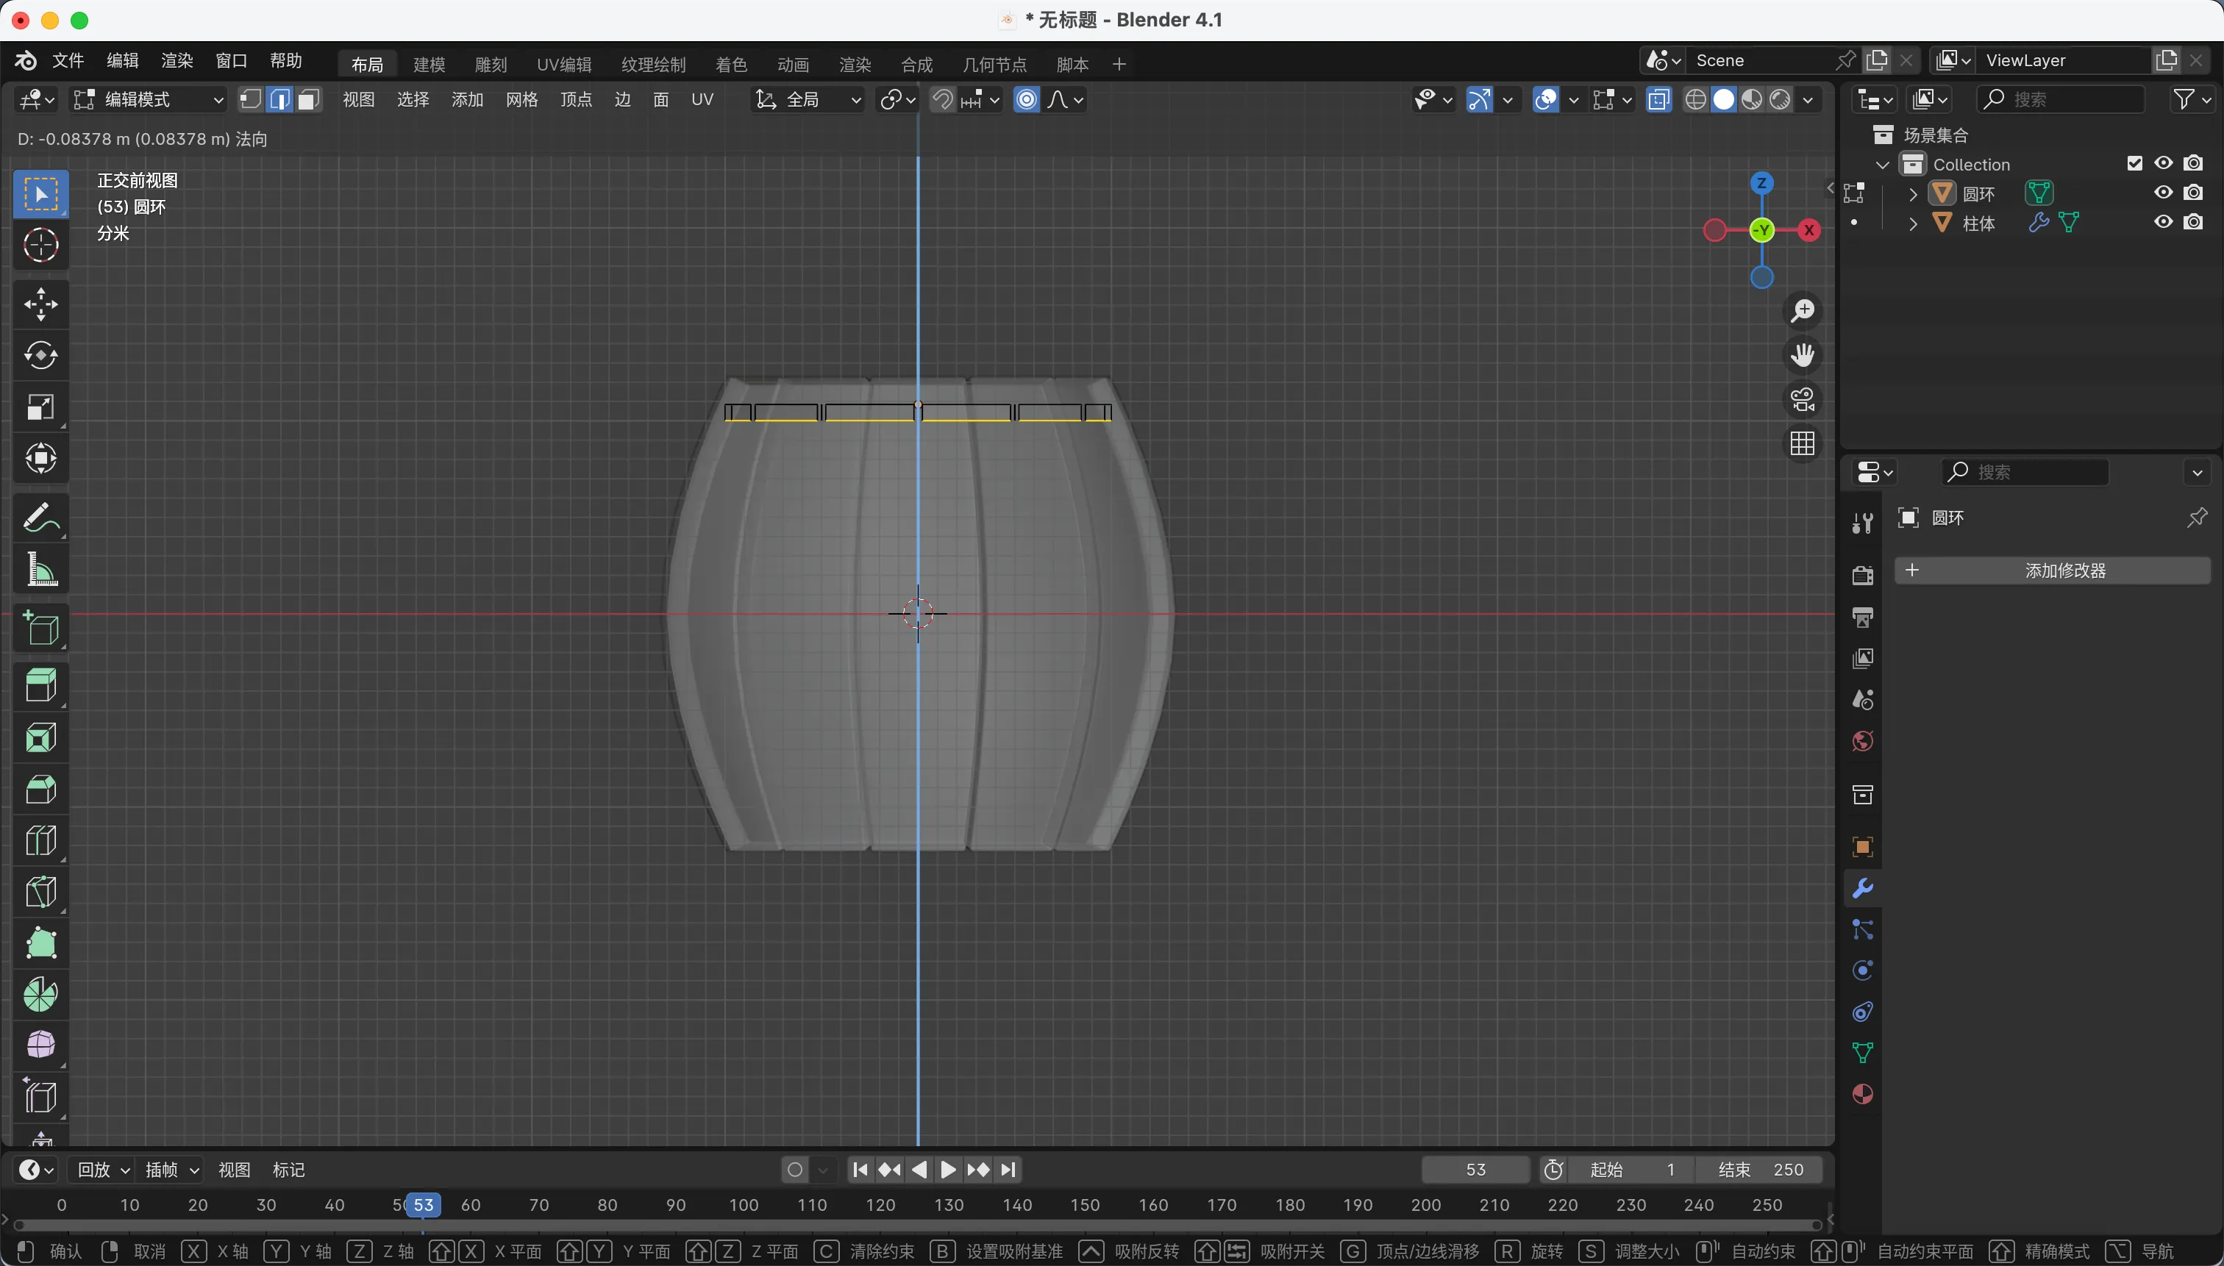This screenshot has width=2224, height=1266.
Task: Open the 网格 menu in viewport header
Action: coord(522,100)
